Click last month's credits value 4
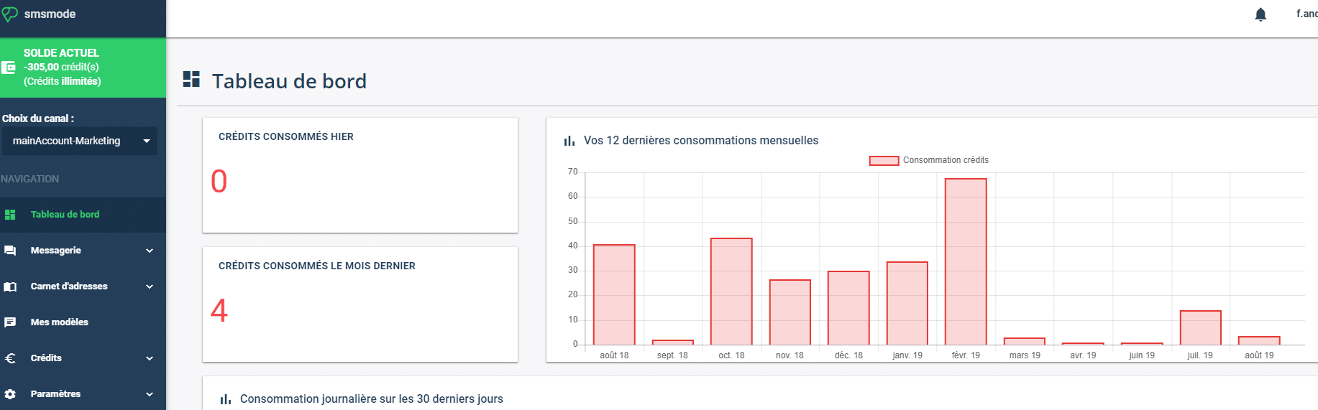 (x=219, y=310)
